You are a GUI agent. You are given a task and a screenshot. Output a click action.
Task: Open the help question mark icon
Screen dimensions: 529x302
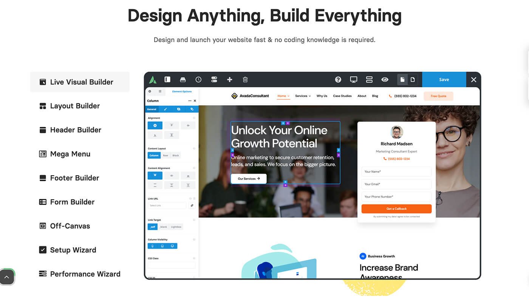pyautogui.click(x=338, y=80)
